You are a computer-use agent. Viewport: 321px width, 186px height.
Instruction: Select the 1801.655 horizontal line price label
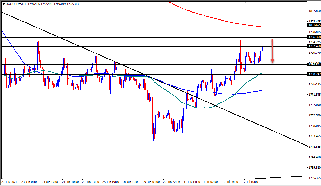point(314,25)
